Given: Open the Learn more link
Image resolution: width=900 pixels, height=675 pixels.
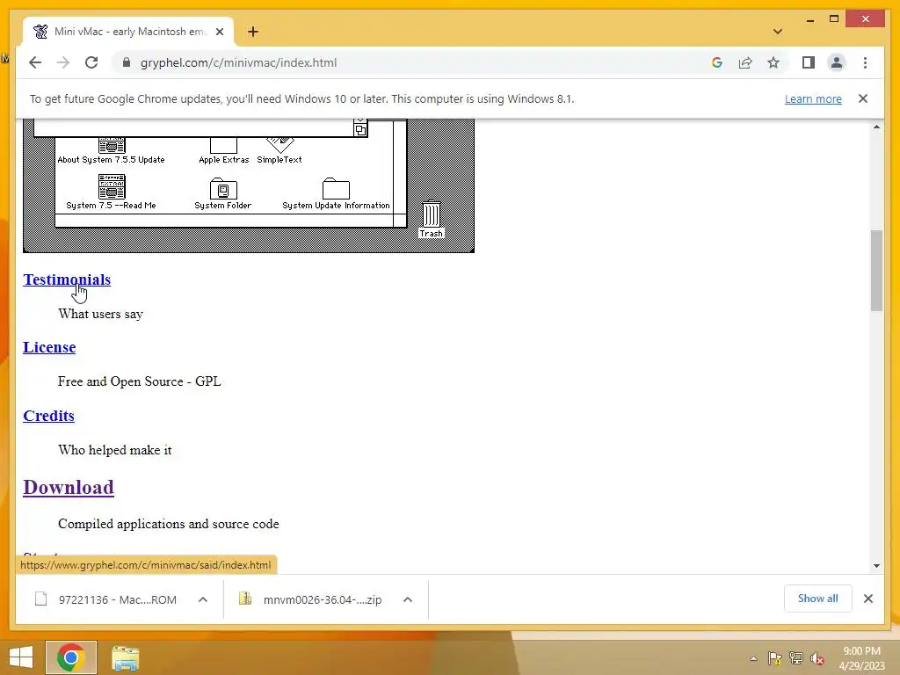Looking at the screenshot, I should point(813,98).
